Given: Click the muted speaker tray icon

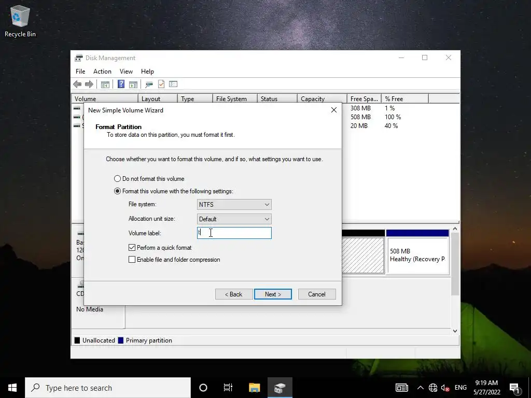Looking at the screenshot, I should [445, 388].
